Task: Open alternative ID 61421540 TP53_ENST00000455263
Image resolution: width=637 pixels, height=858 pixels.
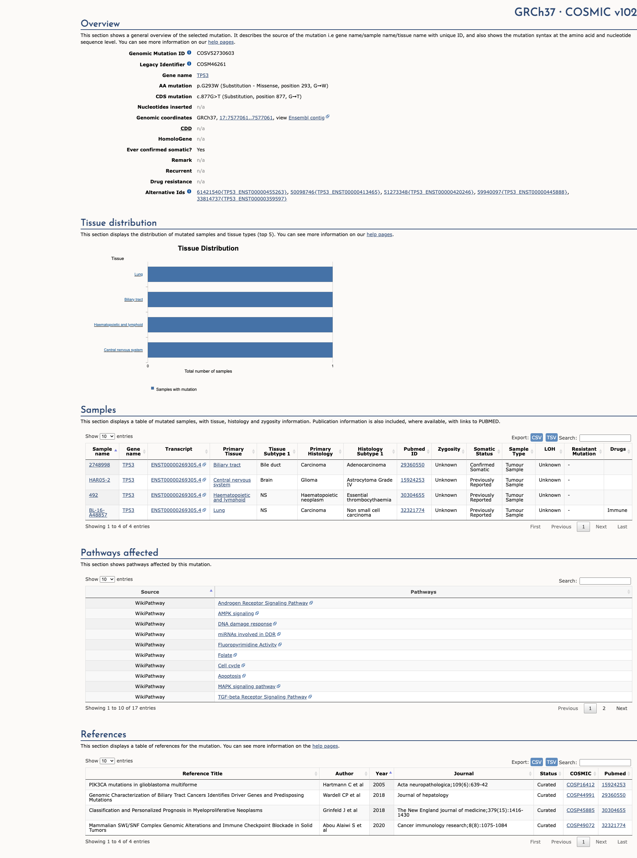Action: [242, 192]
